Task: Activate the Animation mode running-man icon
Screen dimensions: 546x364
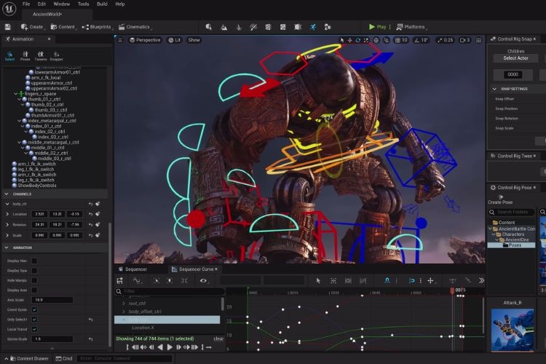Action: coord(313,27)
